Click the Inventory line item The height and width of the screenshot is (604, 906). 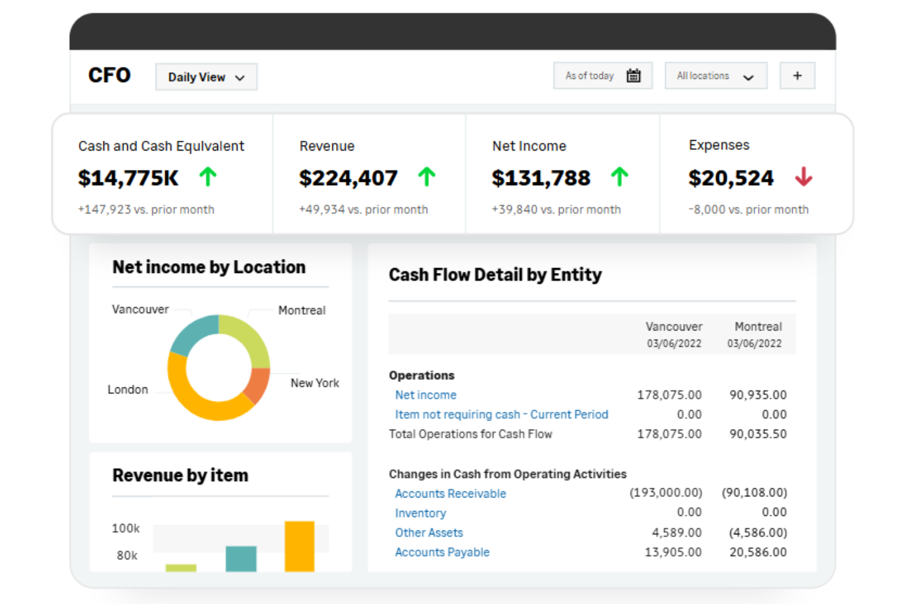point(420,513)
